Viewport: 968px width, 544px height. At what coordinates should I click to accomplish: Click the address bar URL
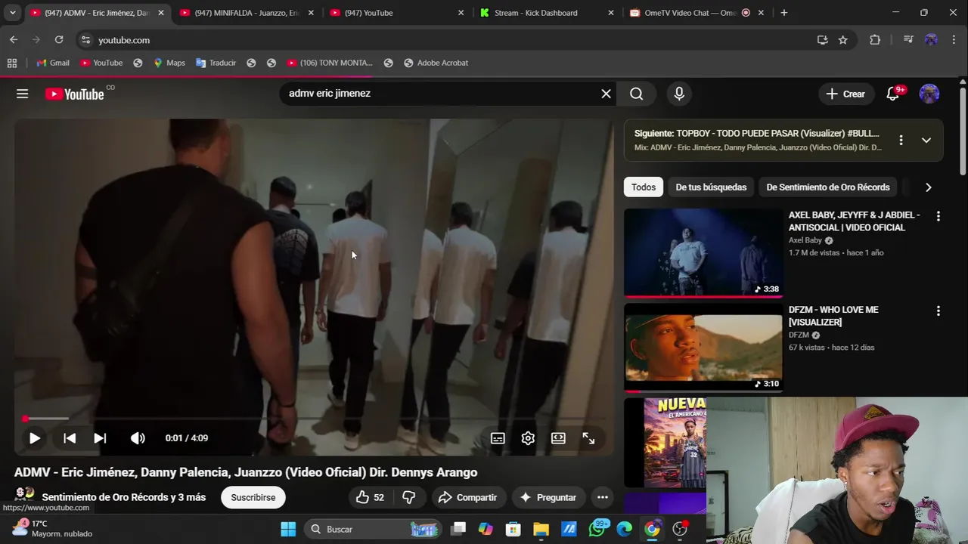[x=124, y=40]
